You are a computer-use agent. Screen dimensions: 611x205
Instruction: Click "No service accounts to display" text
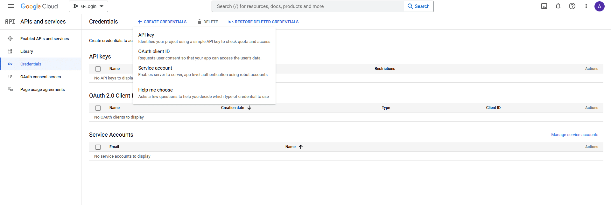(x=122, y=156)
